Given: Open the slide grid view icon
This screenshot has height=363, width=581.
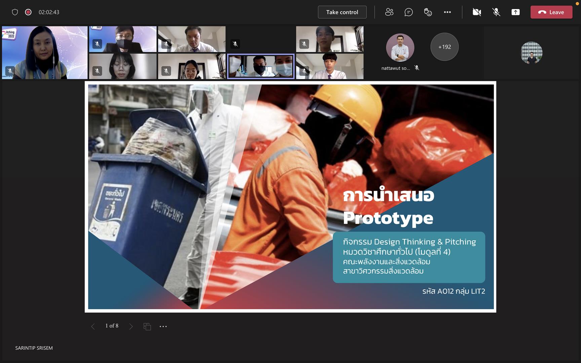Looking at the screenshot, I should coord(147,326).
